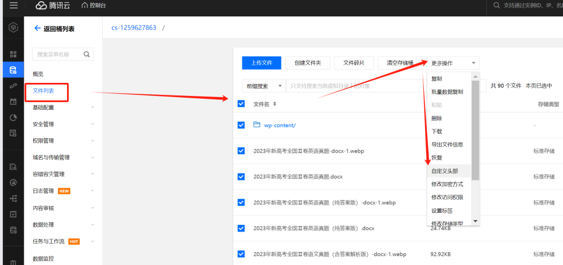Uncheck the checkbox for 语文真题（含答案解析版）-docx-1.webp
Viewport: 563px width, 265px height.
(241, 254)
